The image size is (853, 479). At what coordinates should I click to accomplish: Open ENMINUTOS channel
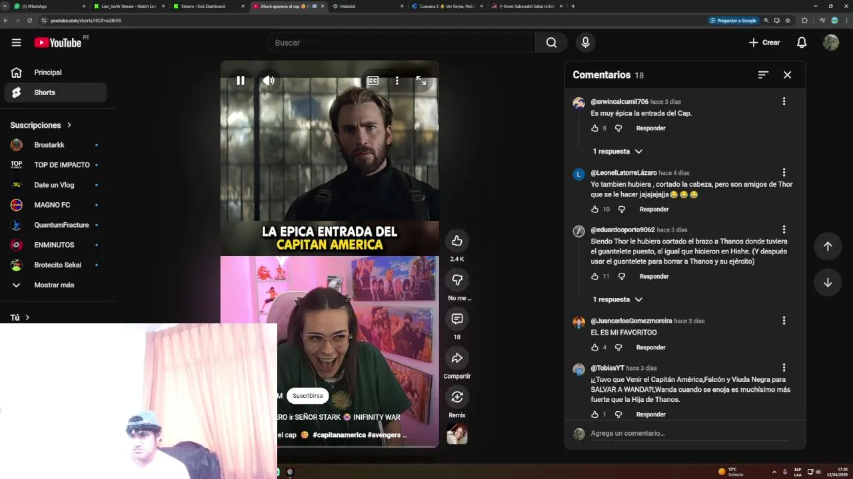[56, 245]
